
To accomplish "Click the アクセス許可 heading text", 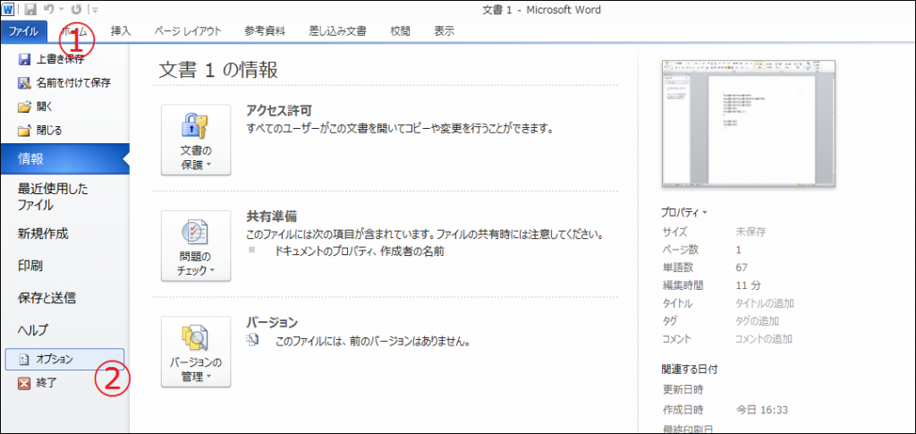I will [x=279, y=112].
